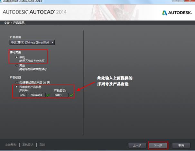Screen dimensions: 195x151
Task: Click the serial number field 69696969
Action: point(37,95)
